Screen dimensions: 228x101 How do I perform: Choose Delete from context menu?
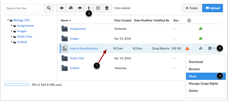pos(193,91)
